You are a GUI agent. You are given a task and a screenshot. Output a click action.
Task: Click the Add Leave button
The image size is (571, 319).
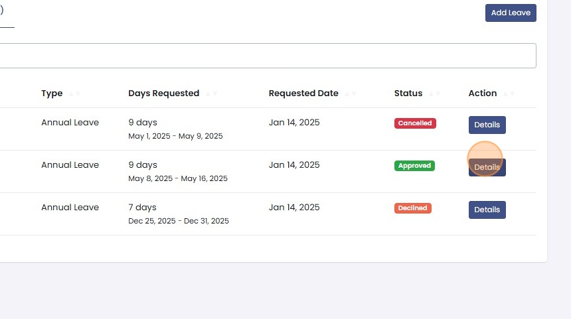click(x=511, y=13)
